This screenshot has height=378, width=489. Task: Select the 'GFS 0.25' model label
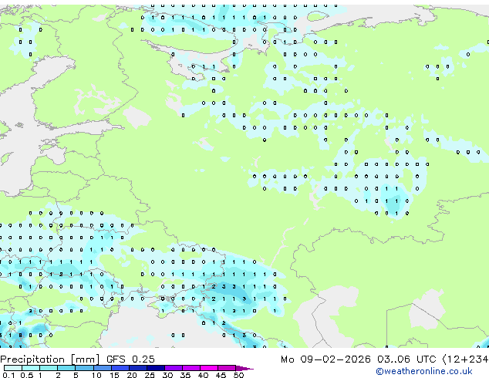point(130,359)
